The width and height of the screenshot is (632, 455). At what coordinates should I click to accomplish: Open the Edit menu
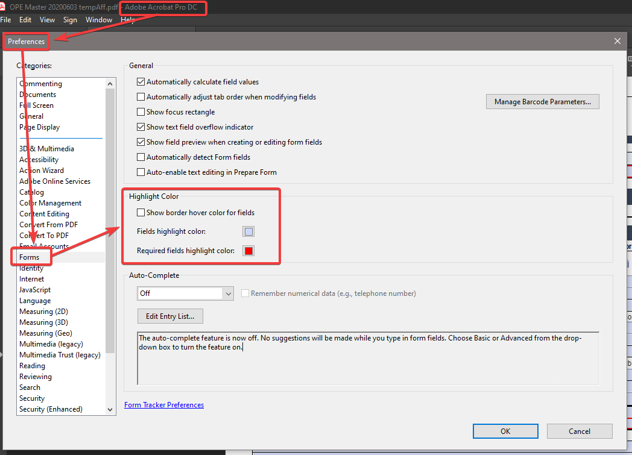pyautogui.click(x=25, y=19)
